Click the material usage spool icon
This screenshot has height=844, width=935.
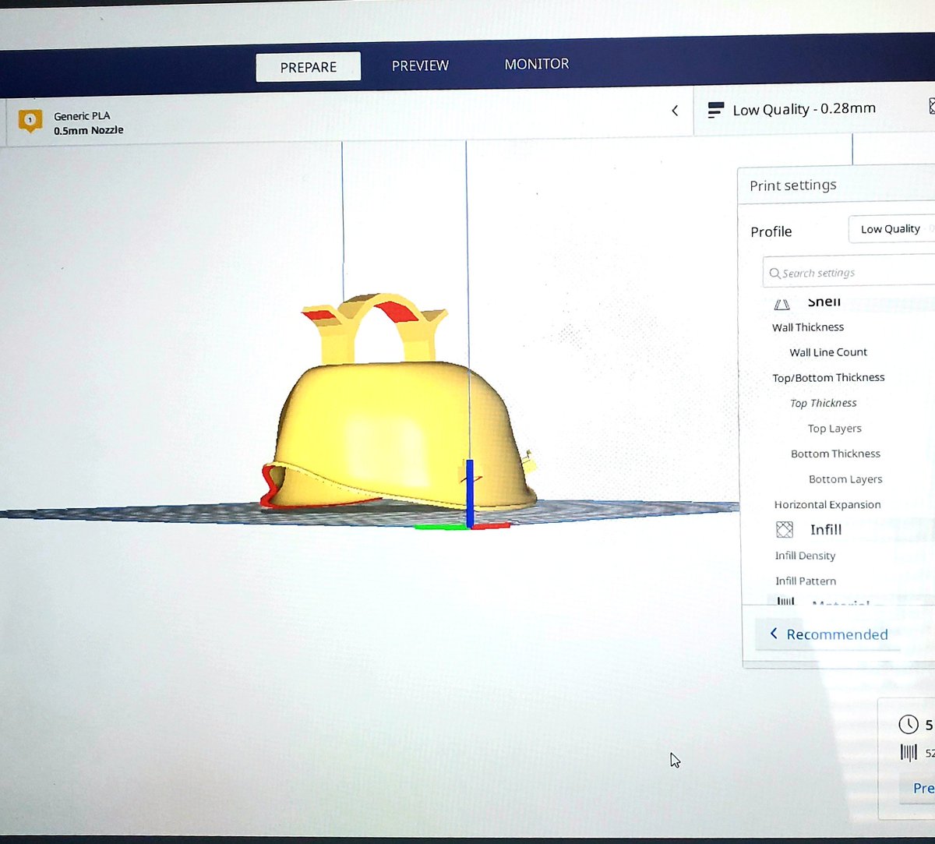coord(909,753)
